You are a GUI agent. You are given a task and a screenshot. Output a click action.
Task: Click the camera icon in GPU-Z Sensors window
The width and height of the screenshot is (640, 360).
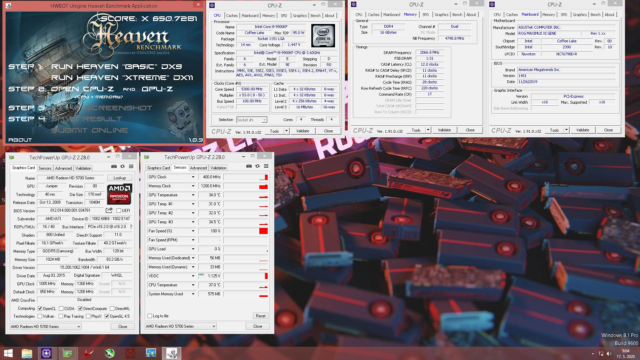(249, 166)
